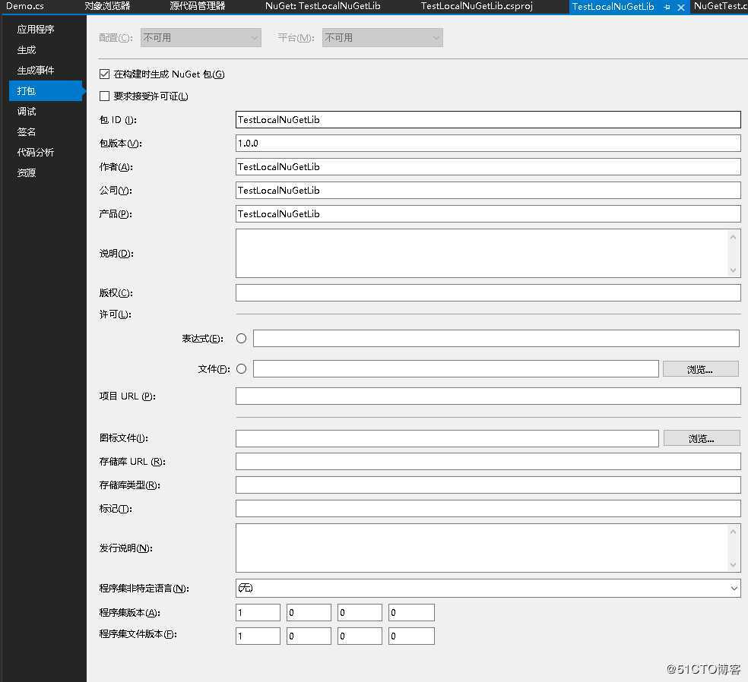Viewport: 748px width, 682px height.
Task: Enable the 要求接受许可证 checkbox
Action: point(105,96)
